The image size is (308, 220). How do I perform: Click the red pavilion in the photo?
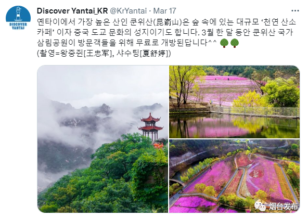pos(150,126)
